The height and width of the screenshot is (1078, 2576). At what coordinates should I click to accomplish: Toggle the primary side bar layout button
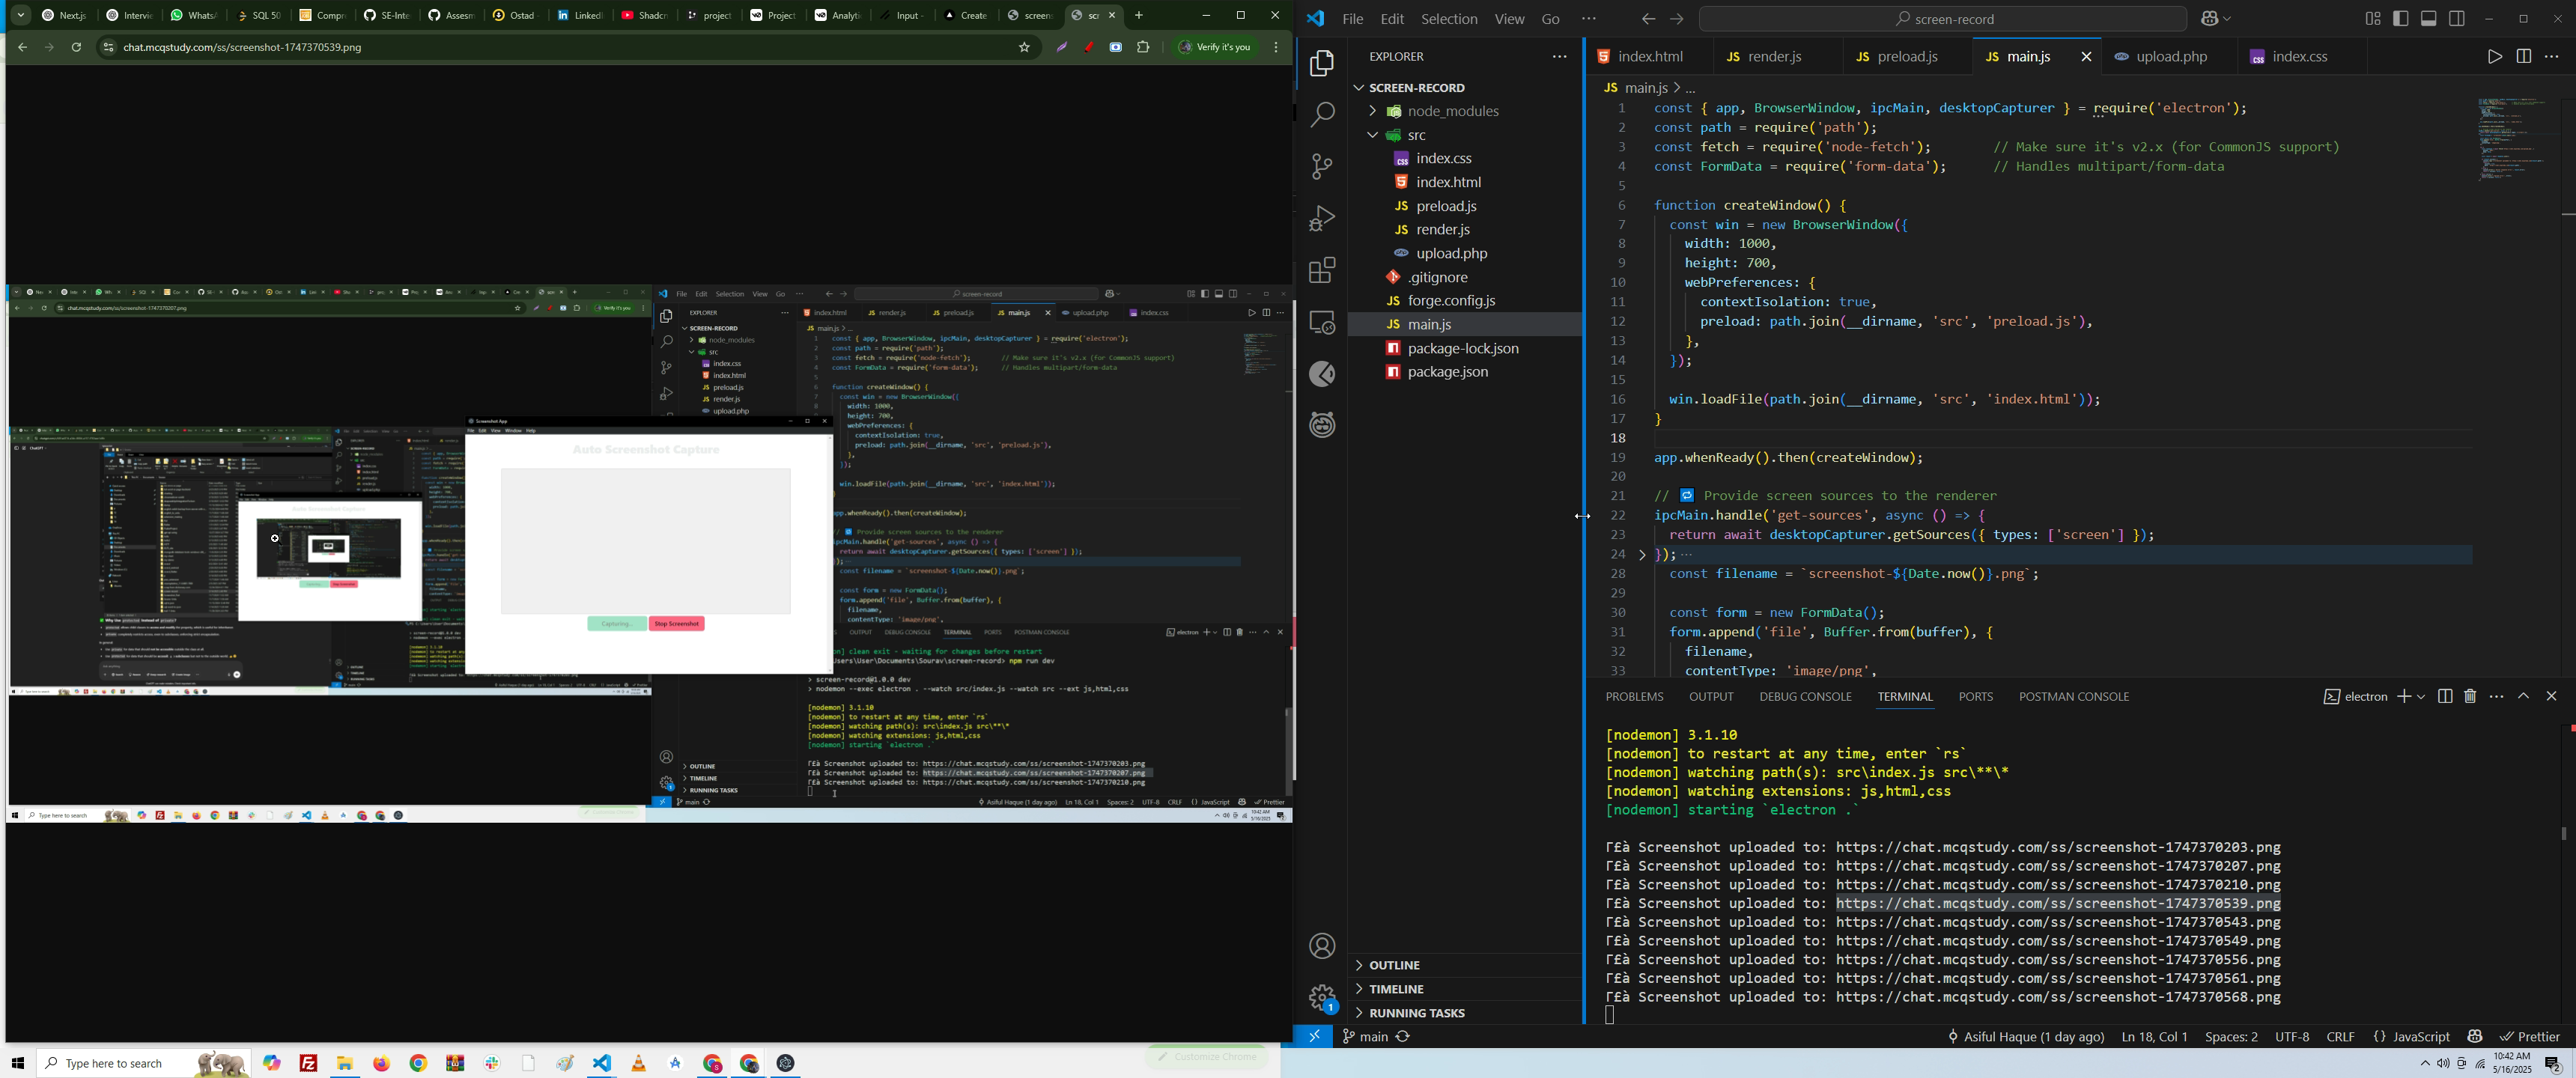(2401, 19)
